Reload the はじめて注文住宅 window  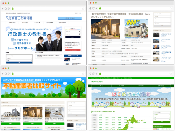93,74
